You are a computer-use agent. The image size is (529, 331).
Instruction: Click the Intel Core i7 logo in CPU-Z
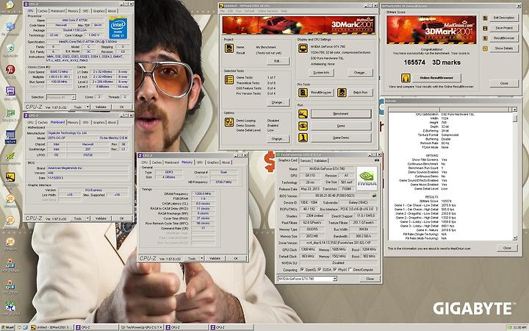coord(118,27)
